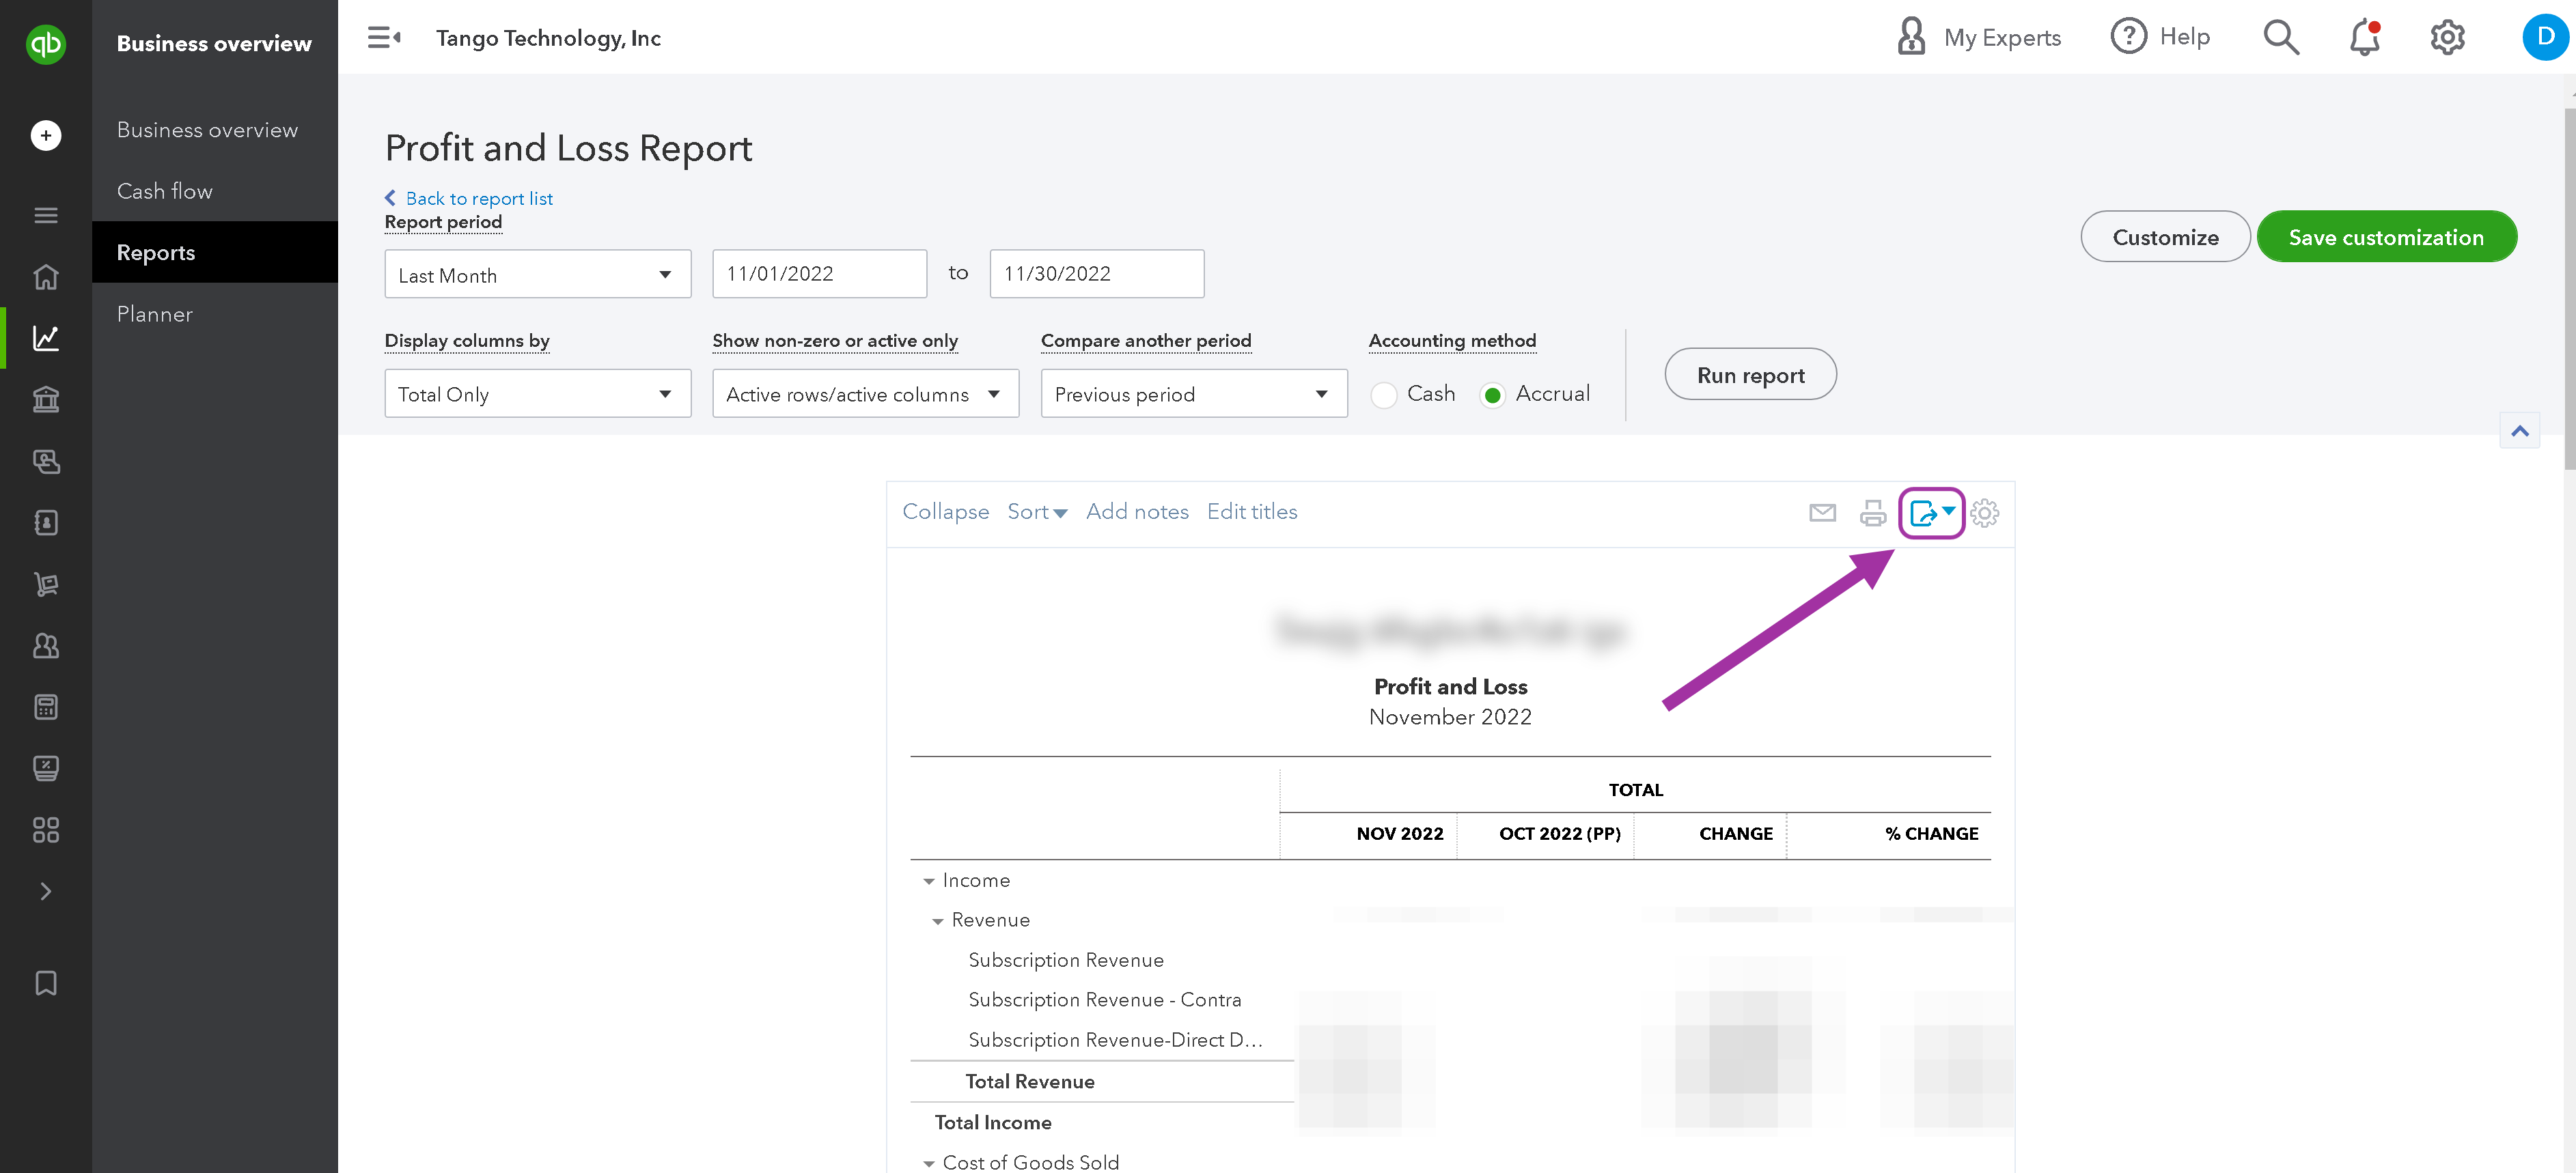
Task: Expand the sidebar with the right chevron
Action: pos(45,891)
